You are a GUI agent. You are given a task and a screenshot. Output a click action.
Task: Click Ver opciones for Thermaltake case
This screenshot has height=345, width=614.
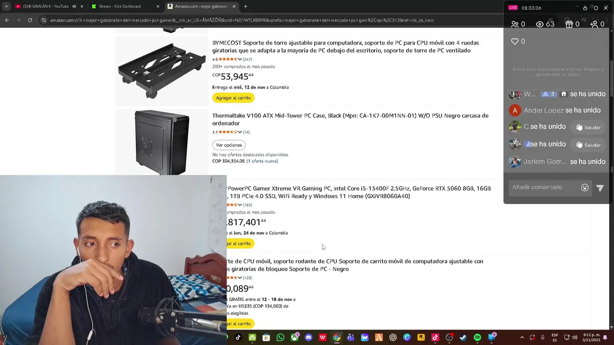229,145
